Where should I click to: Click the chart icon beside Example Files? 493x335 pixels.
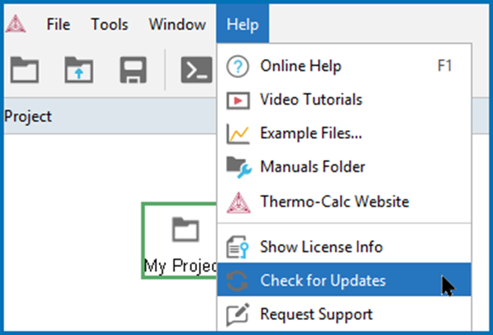point(238,134)
